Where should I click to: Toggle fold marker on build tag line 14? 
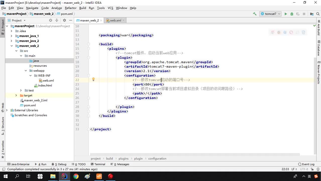click(89, 44)
